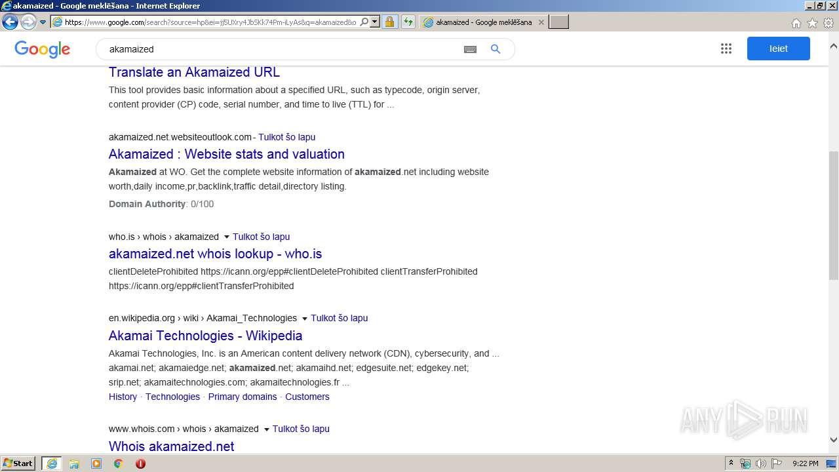Click the address bar search magnifier icon
The height and width of the screenshot is (472, 839).
364,22
